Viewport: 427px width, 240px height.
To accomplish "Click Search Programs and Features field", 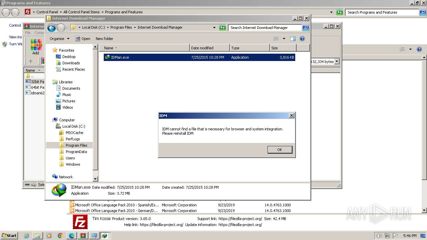I will coord(382,12).
